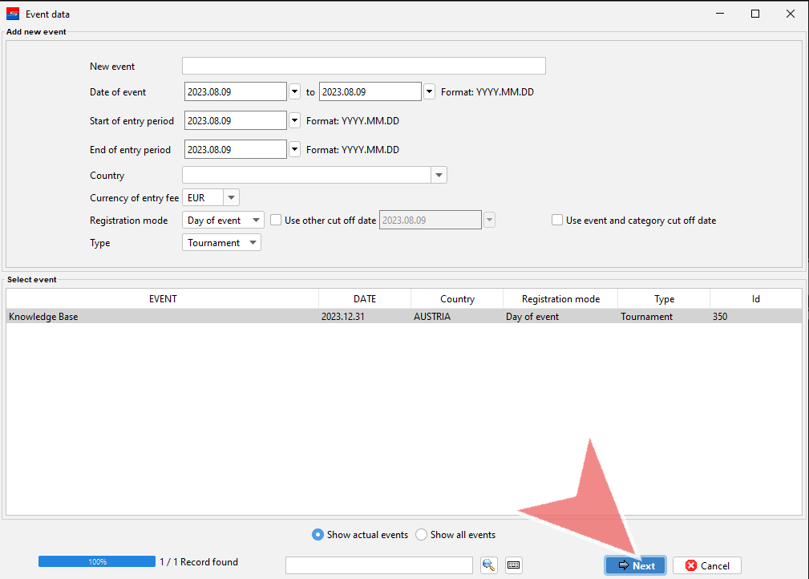Sort by the DATE column header
This screenshot has width=809, height=579.
tap(364, 299)
